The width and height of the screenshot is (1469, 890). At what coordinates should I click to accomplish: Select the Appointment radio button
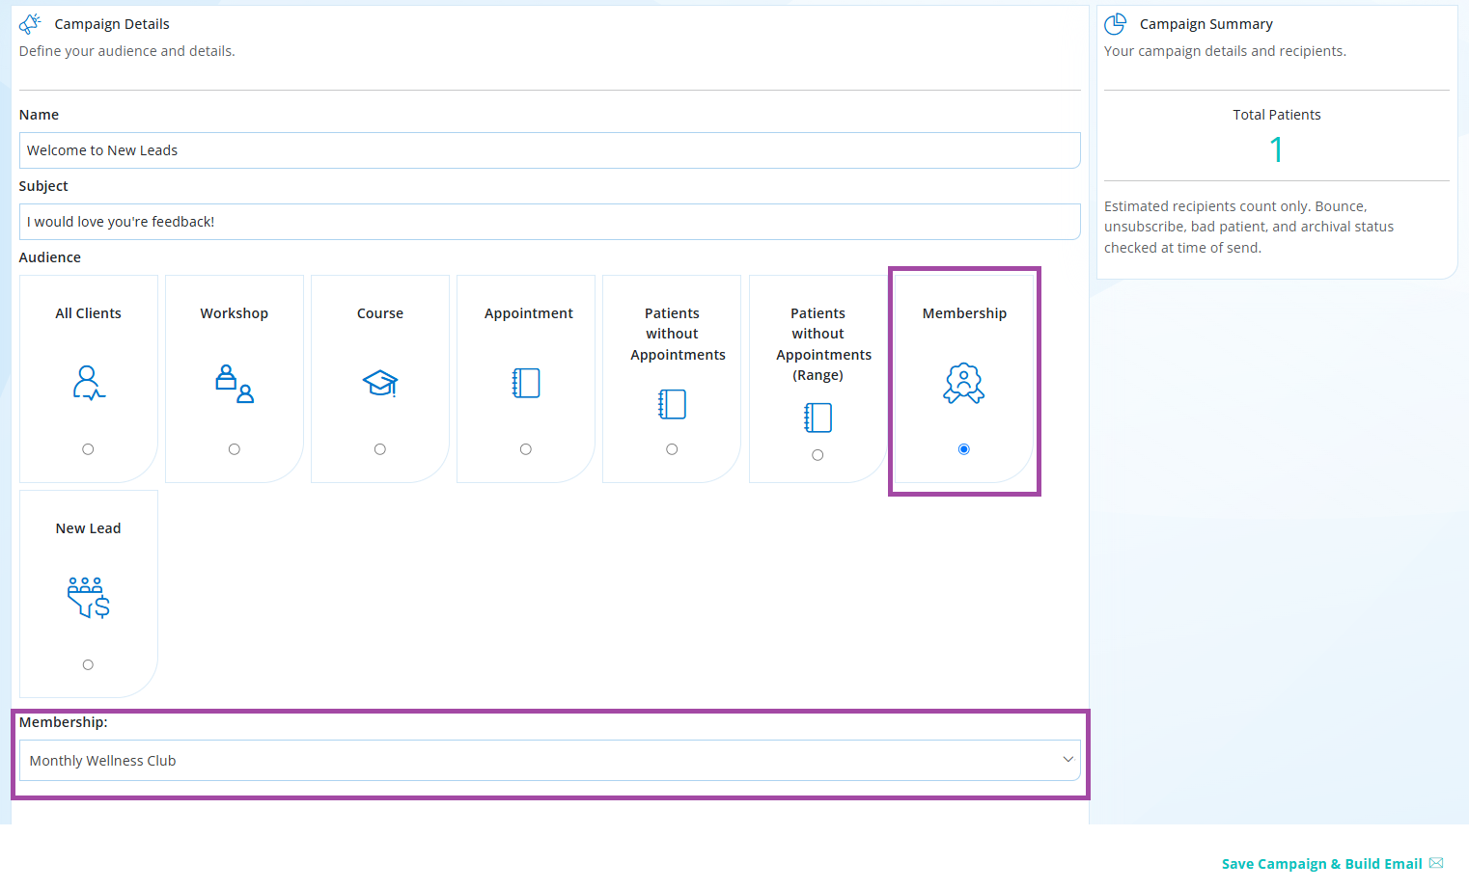pyautogui.click(x=526, y=449)
